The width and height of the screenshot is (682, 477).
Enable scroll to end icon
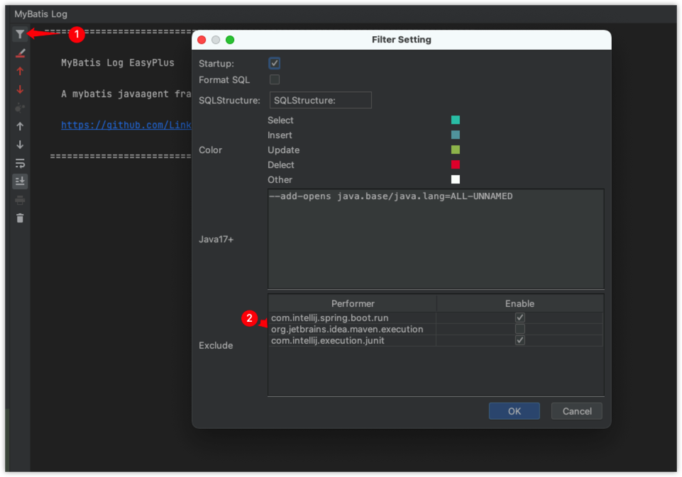(19, 181)
